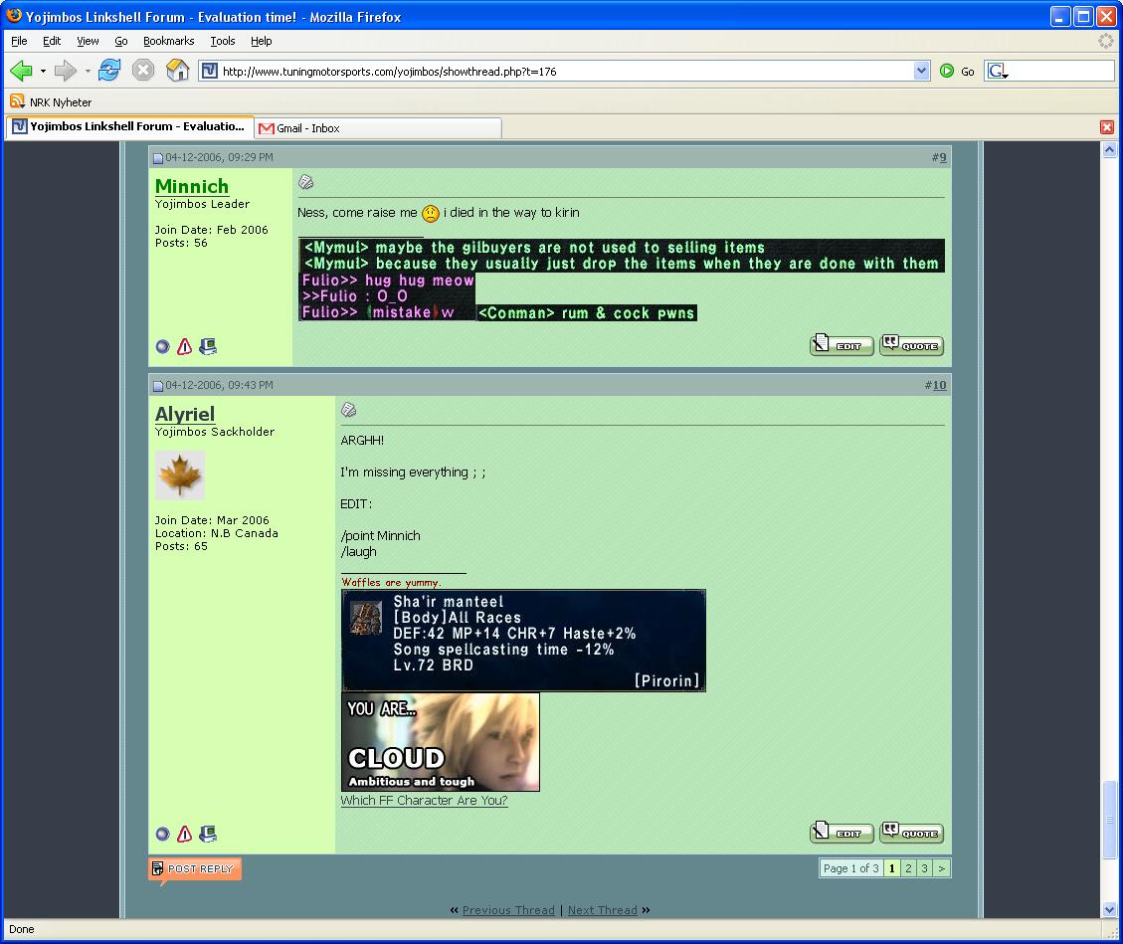
Task: Open the 'Which FF Character Are You?' link
Action: click(x=424, y=801)
